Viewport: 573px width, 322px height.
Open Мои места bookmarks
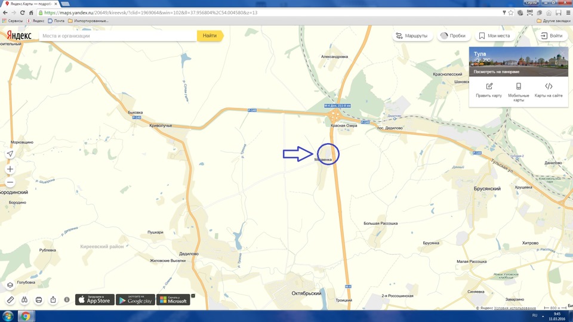[x=495, y=36]
